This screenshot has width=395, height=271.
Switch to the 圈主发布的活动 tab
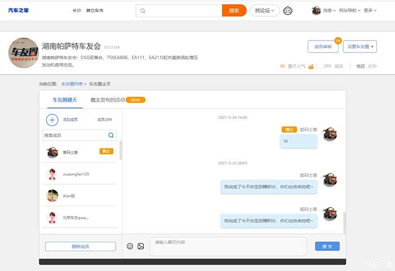(108, 100)
